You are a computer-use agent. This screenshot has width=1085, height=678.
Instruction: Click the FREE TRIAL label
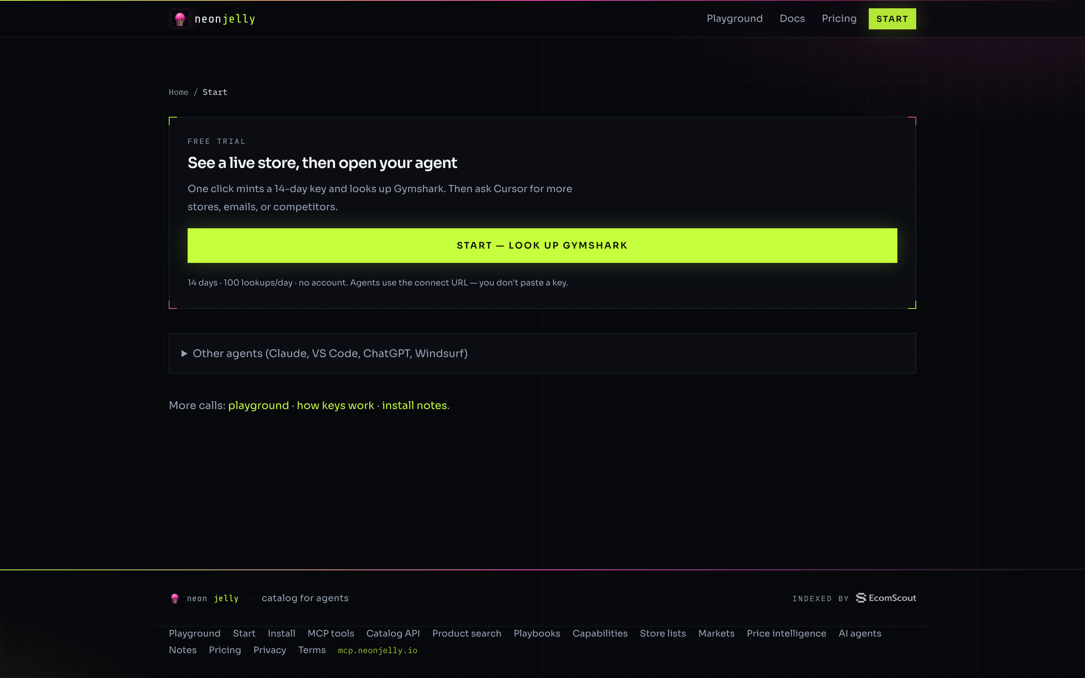pos(217,141)
